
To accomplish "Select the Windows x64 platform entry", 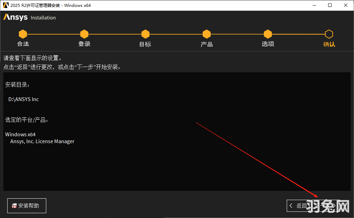I will [20, 134].
